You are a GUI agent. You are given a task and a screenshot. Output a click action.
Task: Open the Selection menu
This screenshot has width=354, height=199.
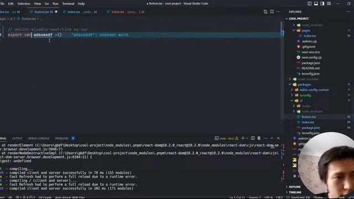24,4
